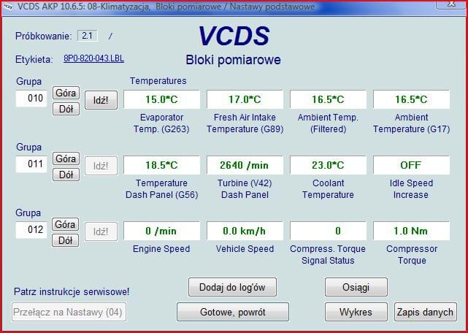The width and height of the screenshot is (468, 333).
Task: Click Dół button for group 010
Action: [x=66, y=109]
